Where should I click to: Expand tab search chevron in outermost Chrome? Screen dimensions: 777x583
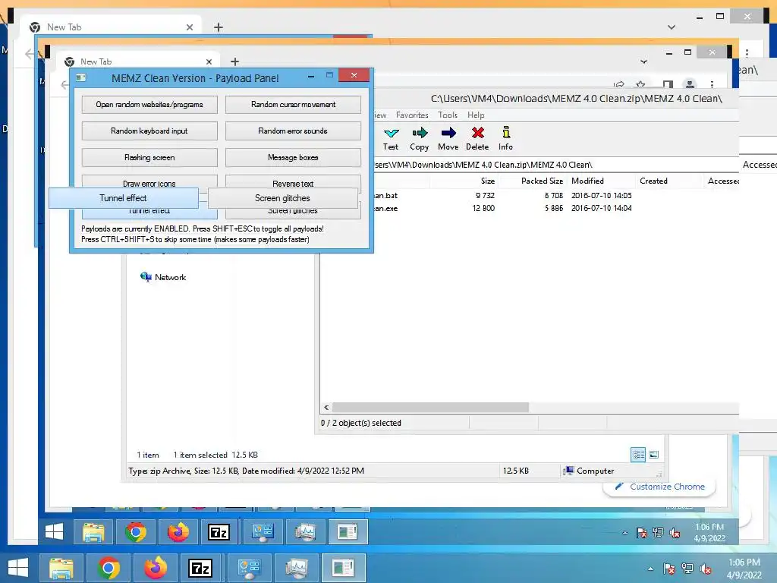pos(672,27)
